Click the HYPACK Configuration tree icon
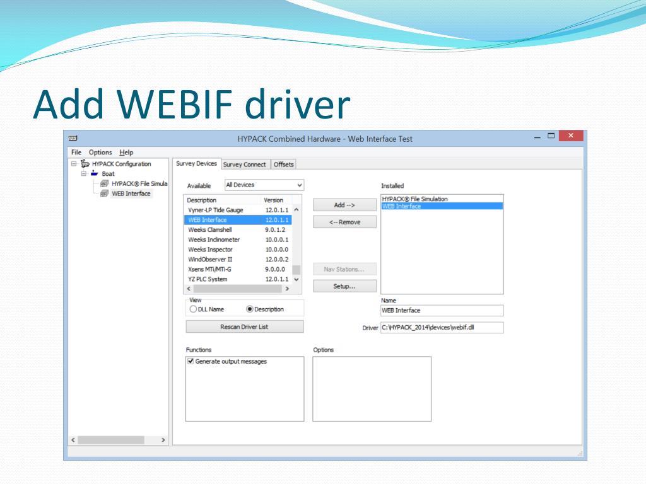 (x=85, y=164)
